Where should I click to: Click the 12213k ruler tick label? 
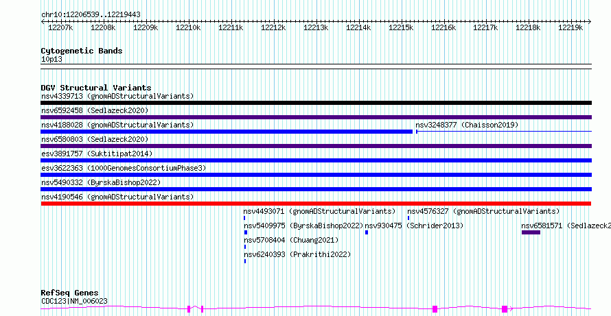point(316,27)
